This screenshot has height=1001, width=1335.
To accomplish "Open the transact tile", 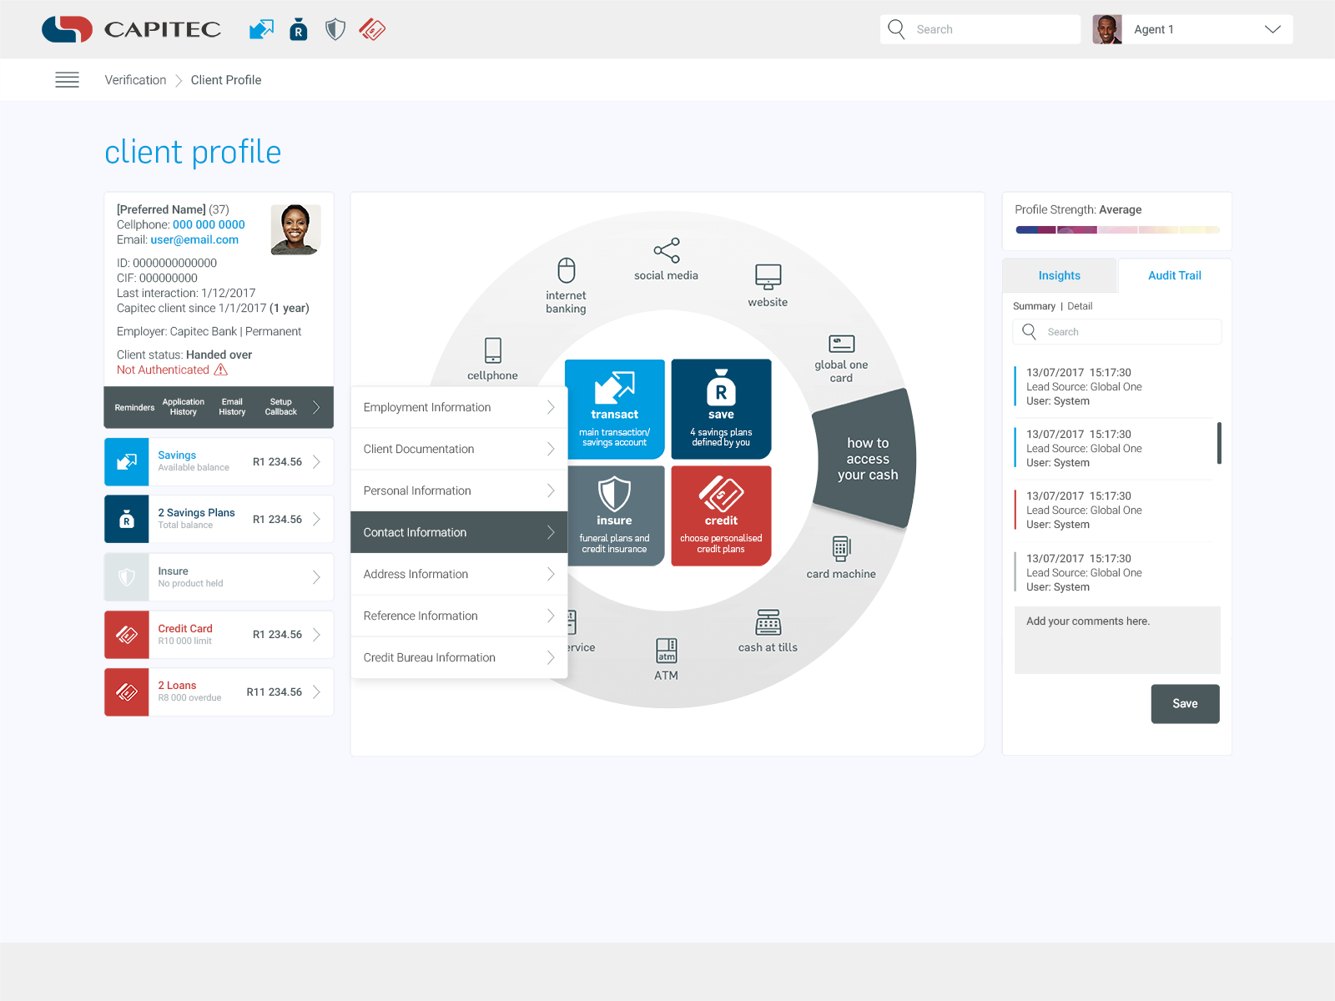I will coord(615,410).
